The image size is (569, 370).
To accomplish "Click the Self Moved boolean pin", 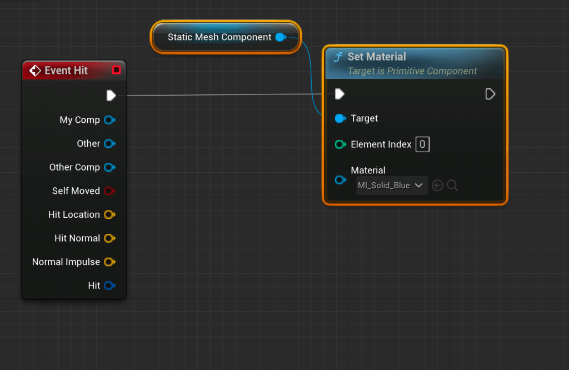I will [109, 191].
